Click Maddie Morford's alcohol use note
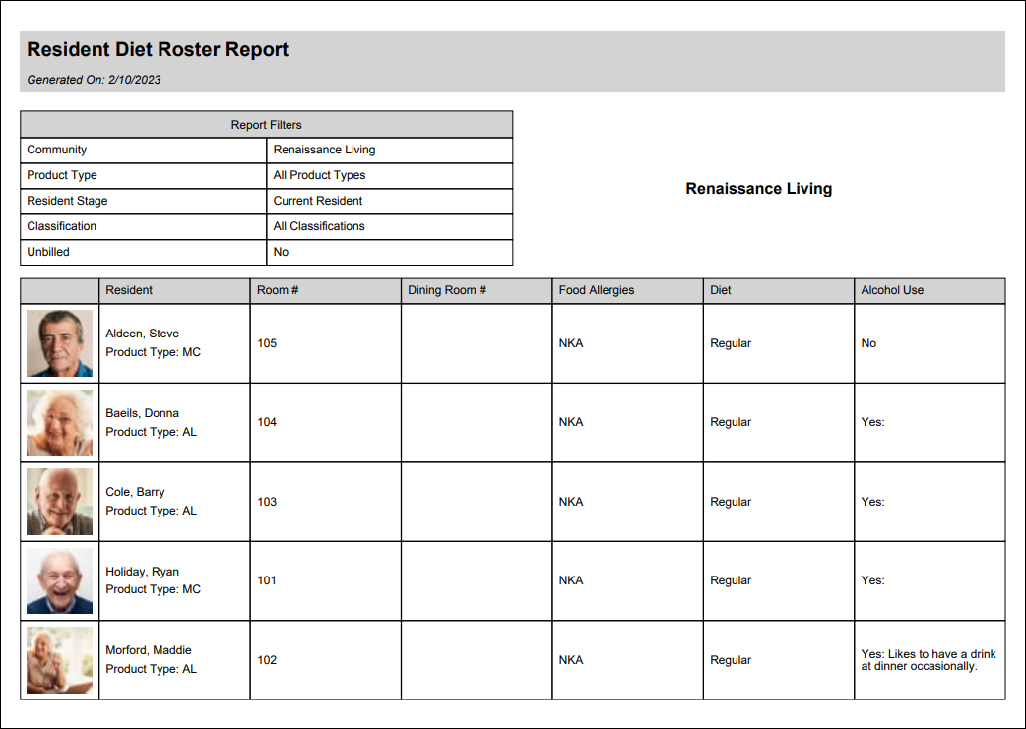 click(x=928, y=660)
